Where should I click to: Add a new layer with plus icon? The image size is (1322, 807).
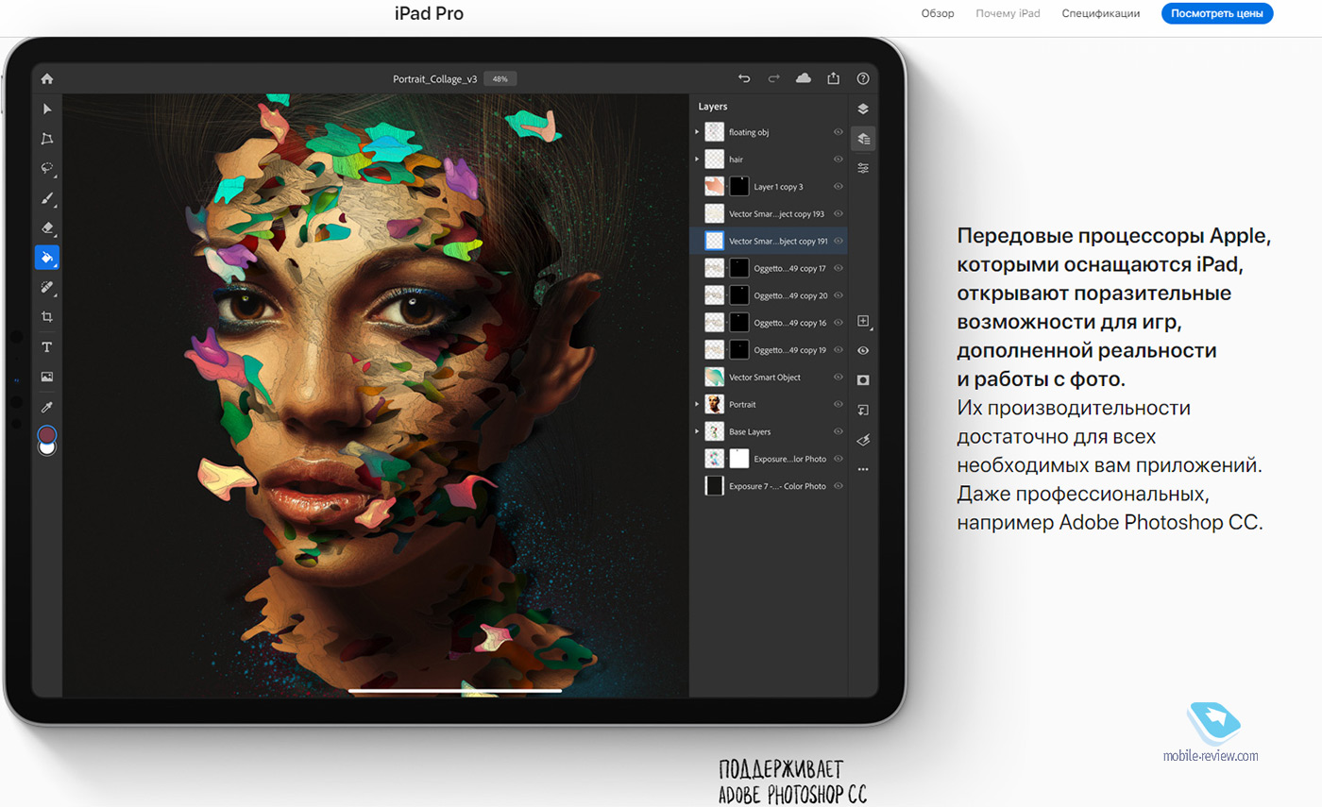point(863,321)
